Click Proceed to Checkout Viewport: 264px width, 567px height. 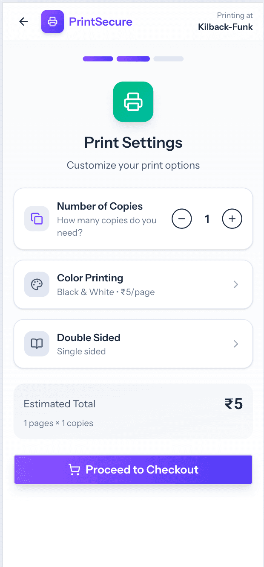pos(133,469)
